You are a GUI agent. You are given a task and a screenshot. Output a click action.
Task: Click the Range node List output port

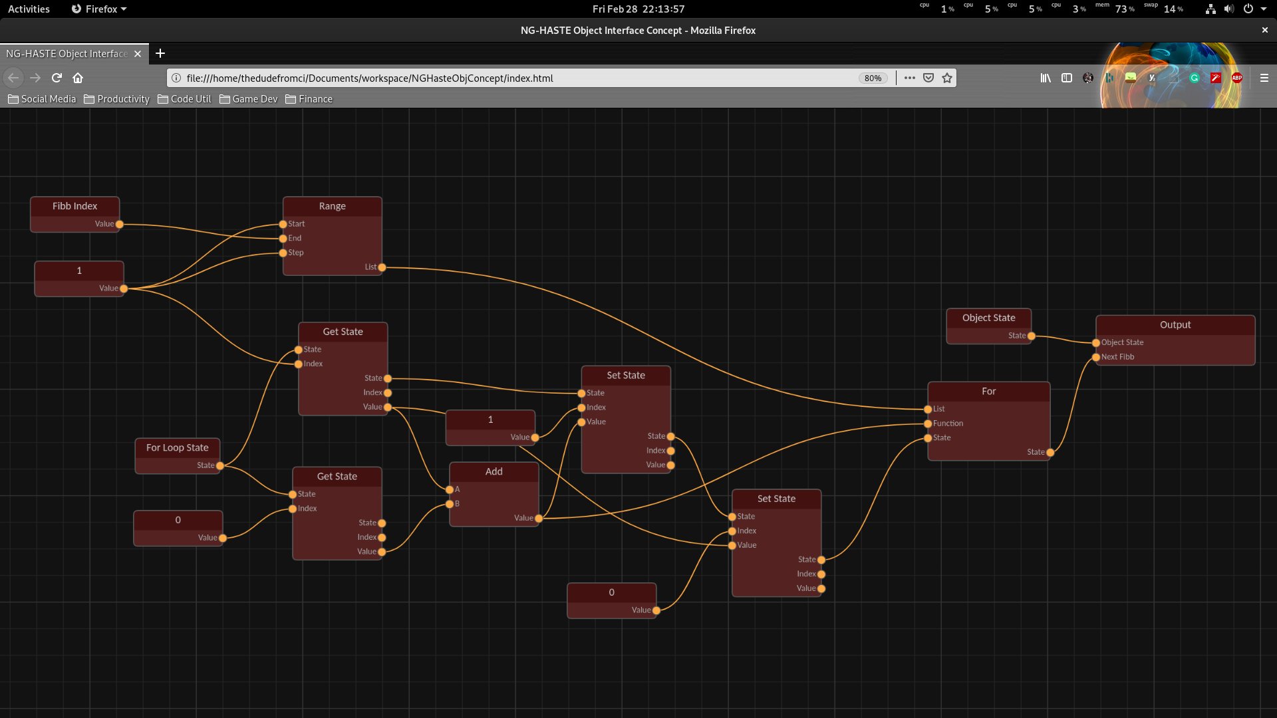(x=382, y=267)
